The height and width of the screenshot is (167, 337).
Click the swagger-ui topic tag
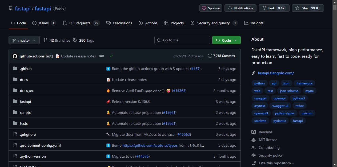280,106
